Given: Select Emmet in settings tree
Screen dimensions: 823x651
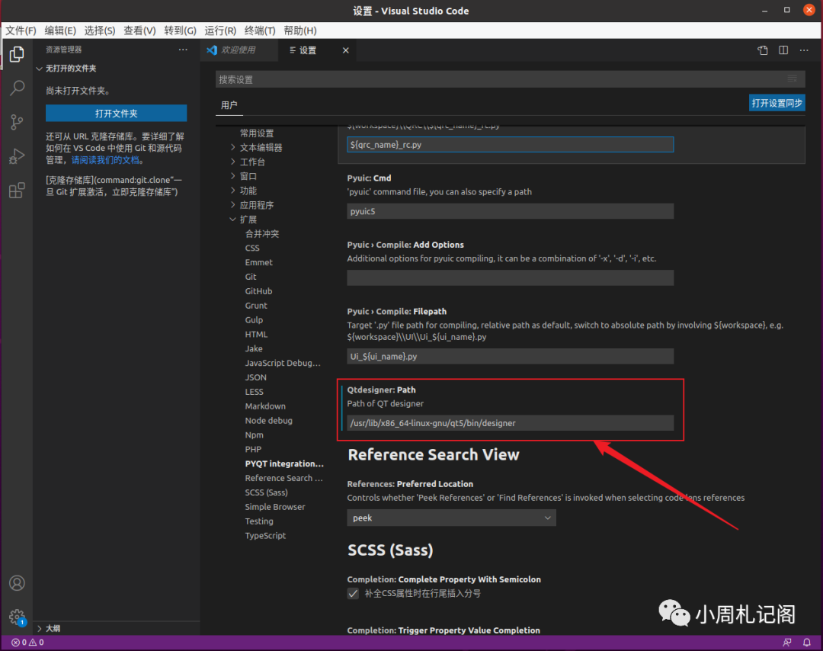Looking at the screenshot, I should [259, 262].
